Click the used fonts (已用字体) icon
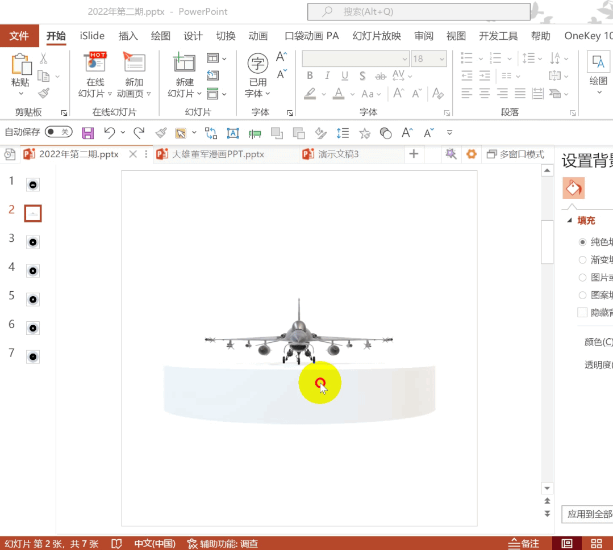The height and width of the screenshot is (550, 613). (x=257, y=63)
